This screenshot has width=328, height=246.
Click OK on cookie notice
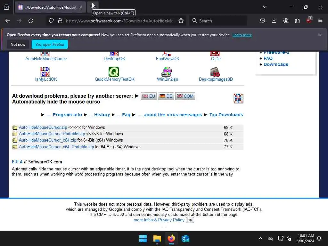[190, 220]
